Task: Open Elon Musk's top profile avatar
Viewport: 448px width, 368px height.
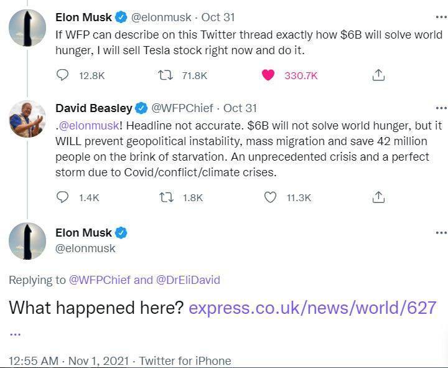Action: pos(27,28)
